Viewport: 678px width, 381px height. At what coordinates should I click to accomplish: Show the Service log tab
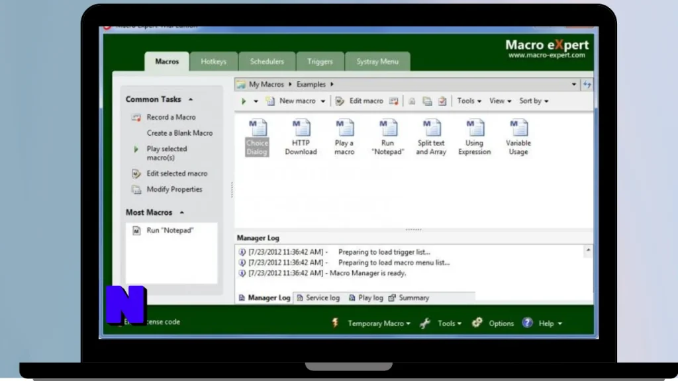click(x=318, y=298)
